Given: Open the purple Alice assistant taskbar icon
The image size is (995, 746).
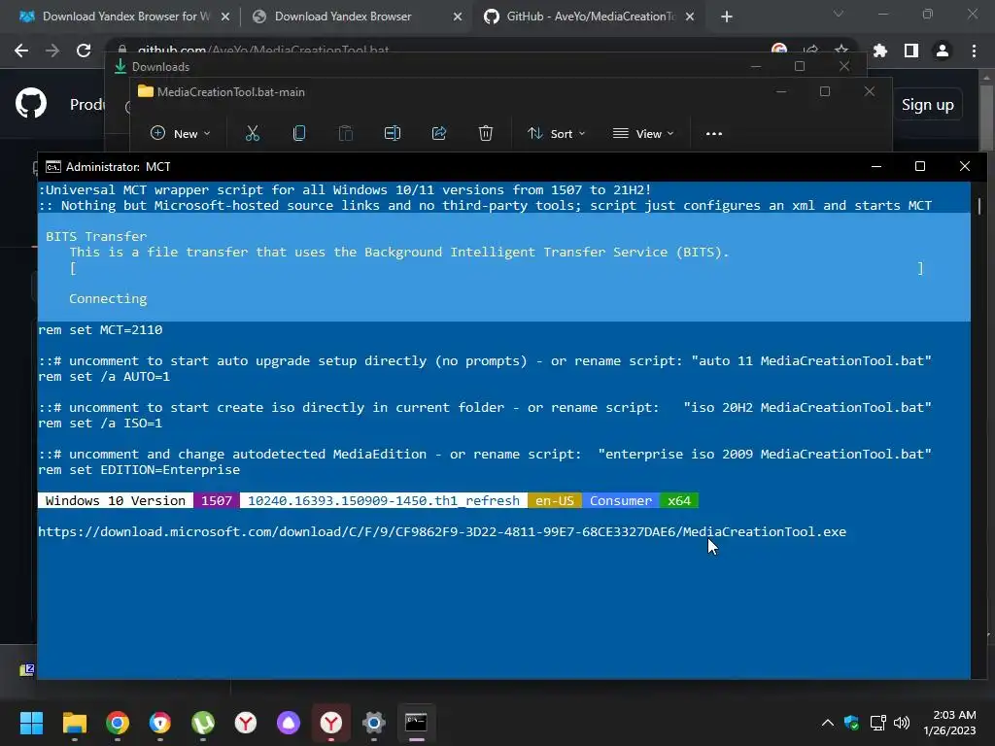Looking at the screenshot, I should [x=288, y=723].
